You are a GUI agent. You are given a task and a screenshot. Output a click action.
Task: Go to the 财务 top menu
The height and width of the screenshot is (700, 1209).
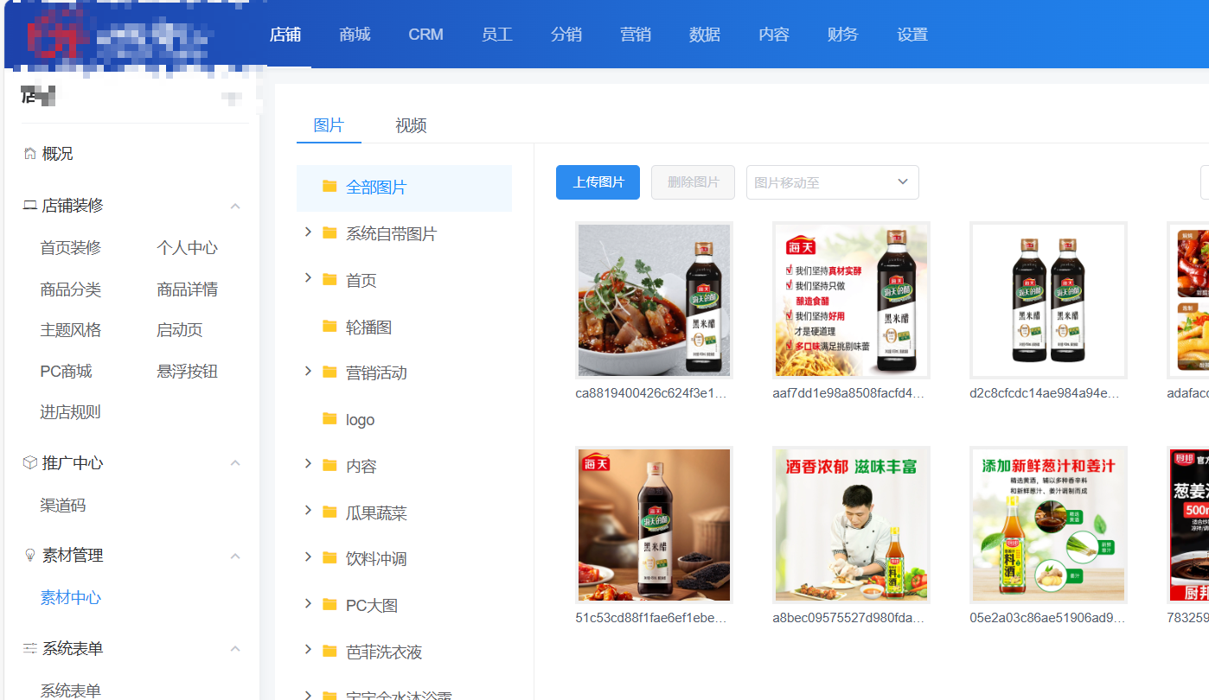coord(843,35)
